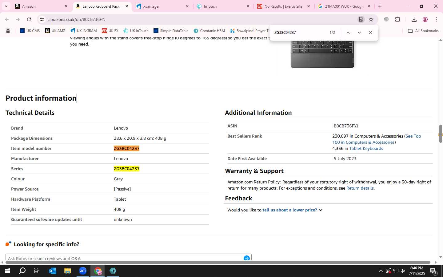The height and width of the screenshot is (277, 443).
Task: Open Zoom from the taskbar
Action: click(83, 271)
